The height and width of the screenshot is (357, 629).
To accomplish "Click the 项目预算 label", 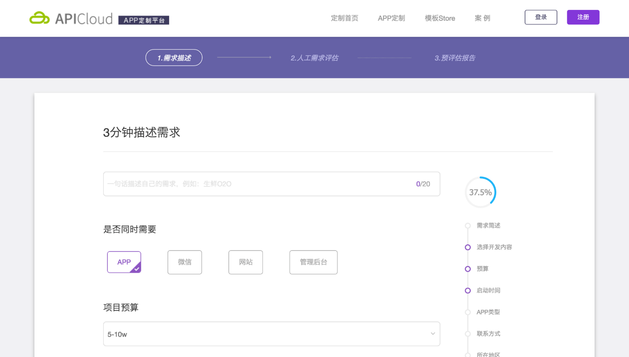I will pos(121,307).
